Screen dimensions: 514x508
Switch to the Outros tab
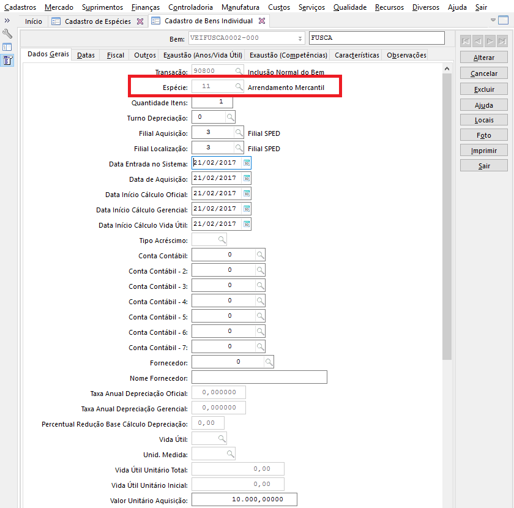tap(144, 55)
